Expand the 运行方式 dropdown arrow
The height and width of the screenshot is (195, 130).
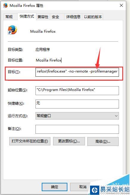click(116, 116)
